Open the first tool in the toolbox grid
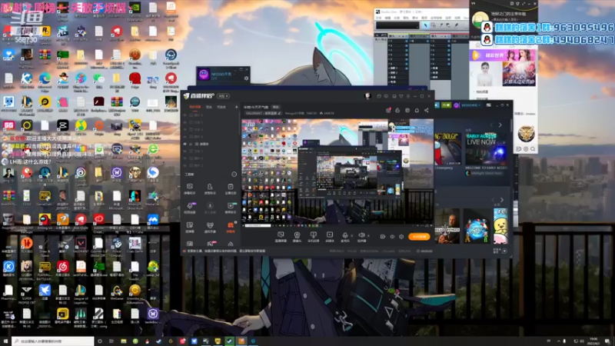The width and height of the screenshot is (615, 346). pyautogui.click(x=190, y=188)
